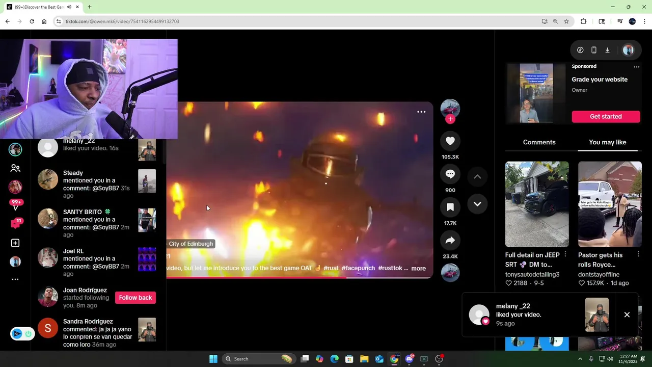
Task: Click the Get started ad button
Action: point(606,117)
